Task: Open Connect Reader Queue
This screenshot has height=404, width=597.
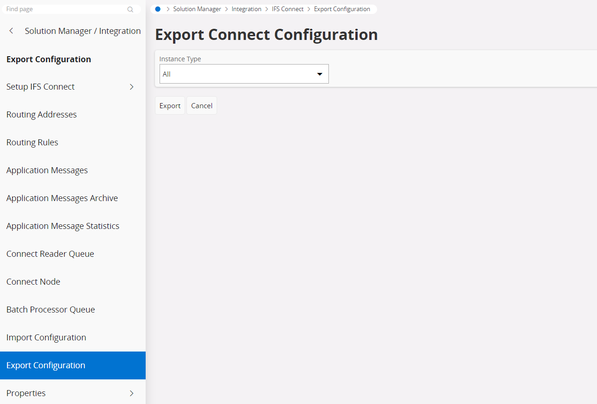Action: pyautogui.click(x=50, y=254)
